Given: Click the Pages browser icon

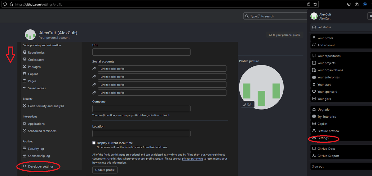Looking at the screenshot, I should point(25,81).
